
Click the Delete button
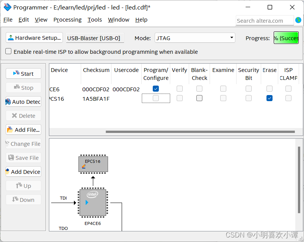pos(24,116)
